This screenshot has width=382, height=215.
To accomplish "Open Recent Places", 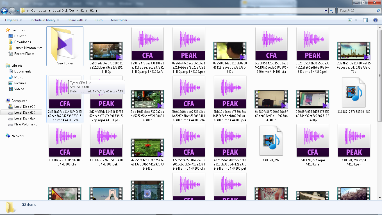I will (24, 54).
